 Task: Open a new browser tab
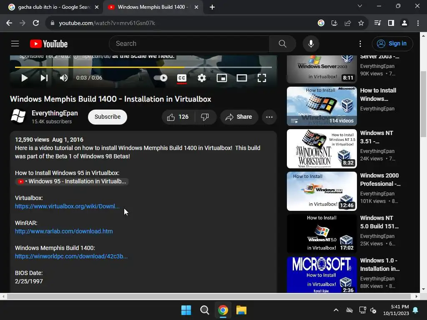[212, 7]
